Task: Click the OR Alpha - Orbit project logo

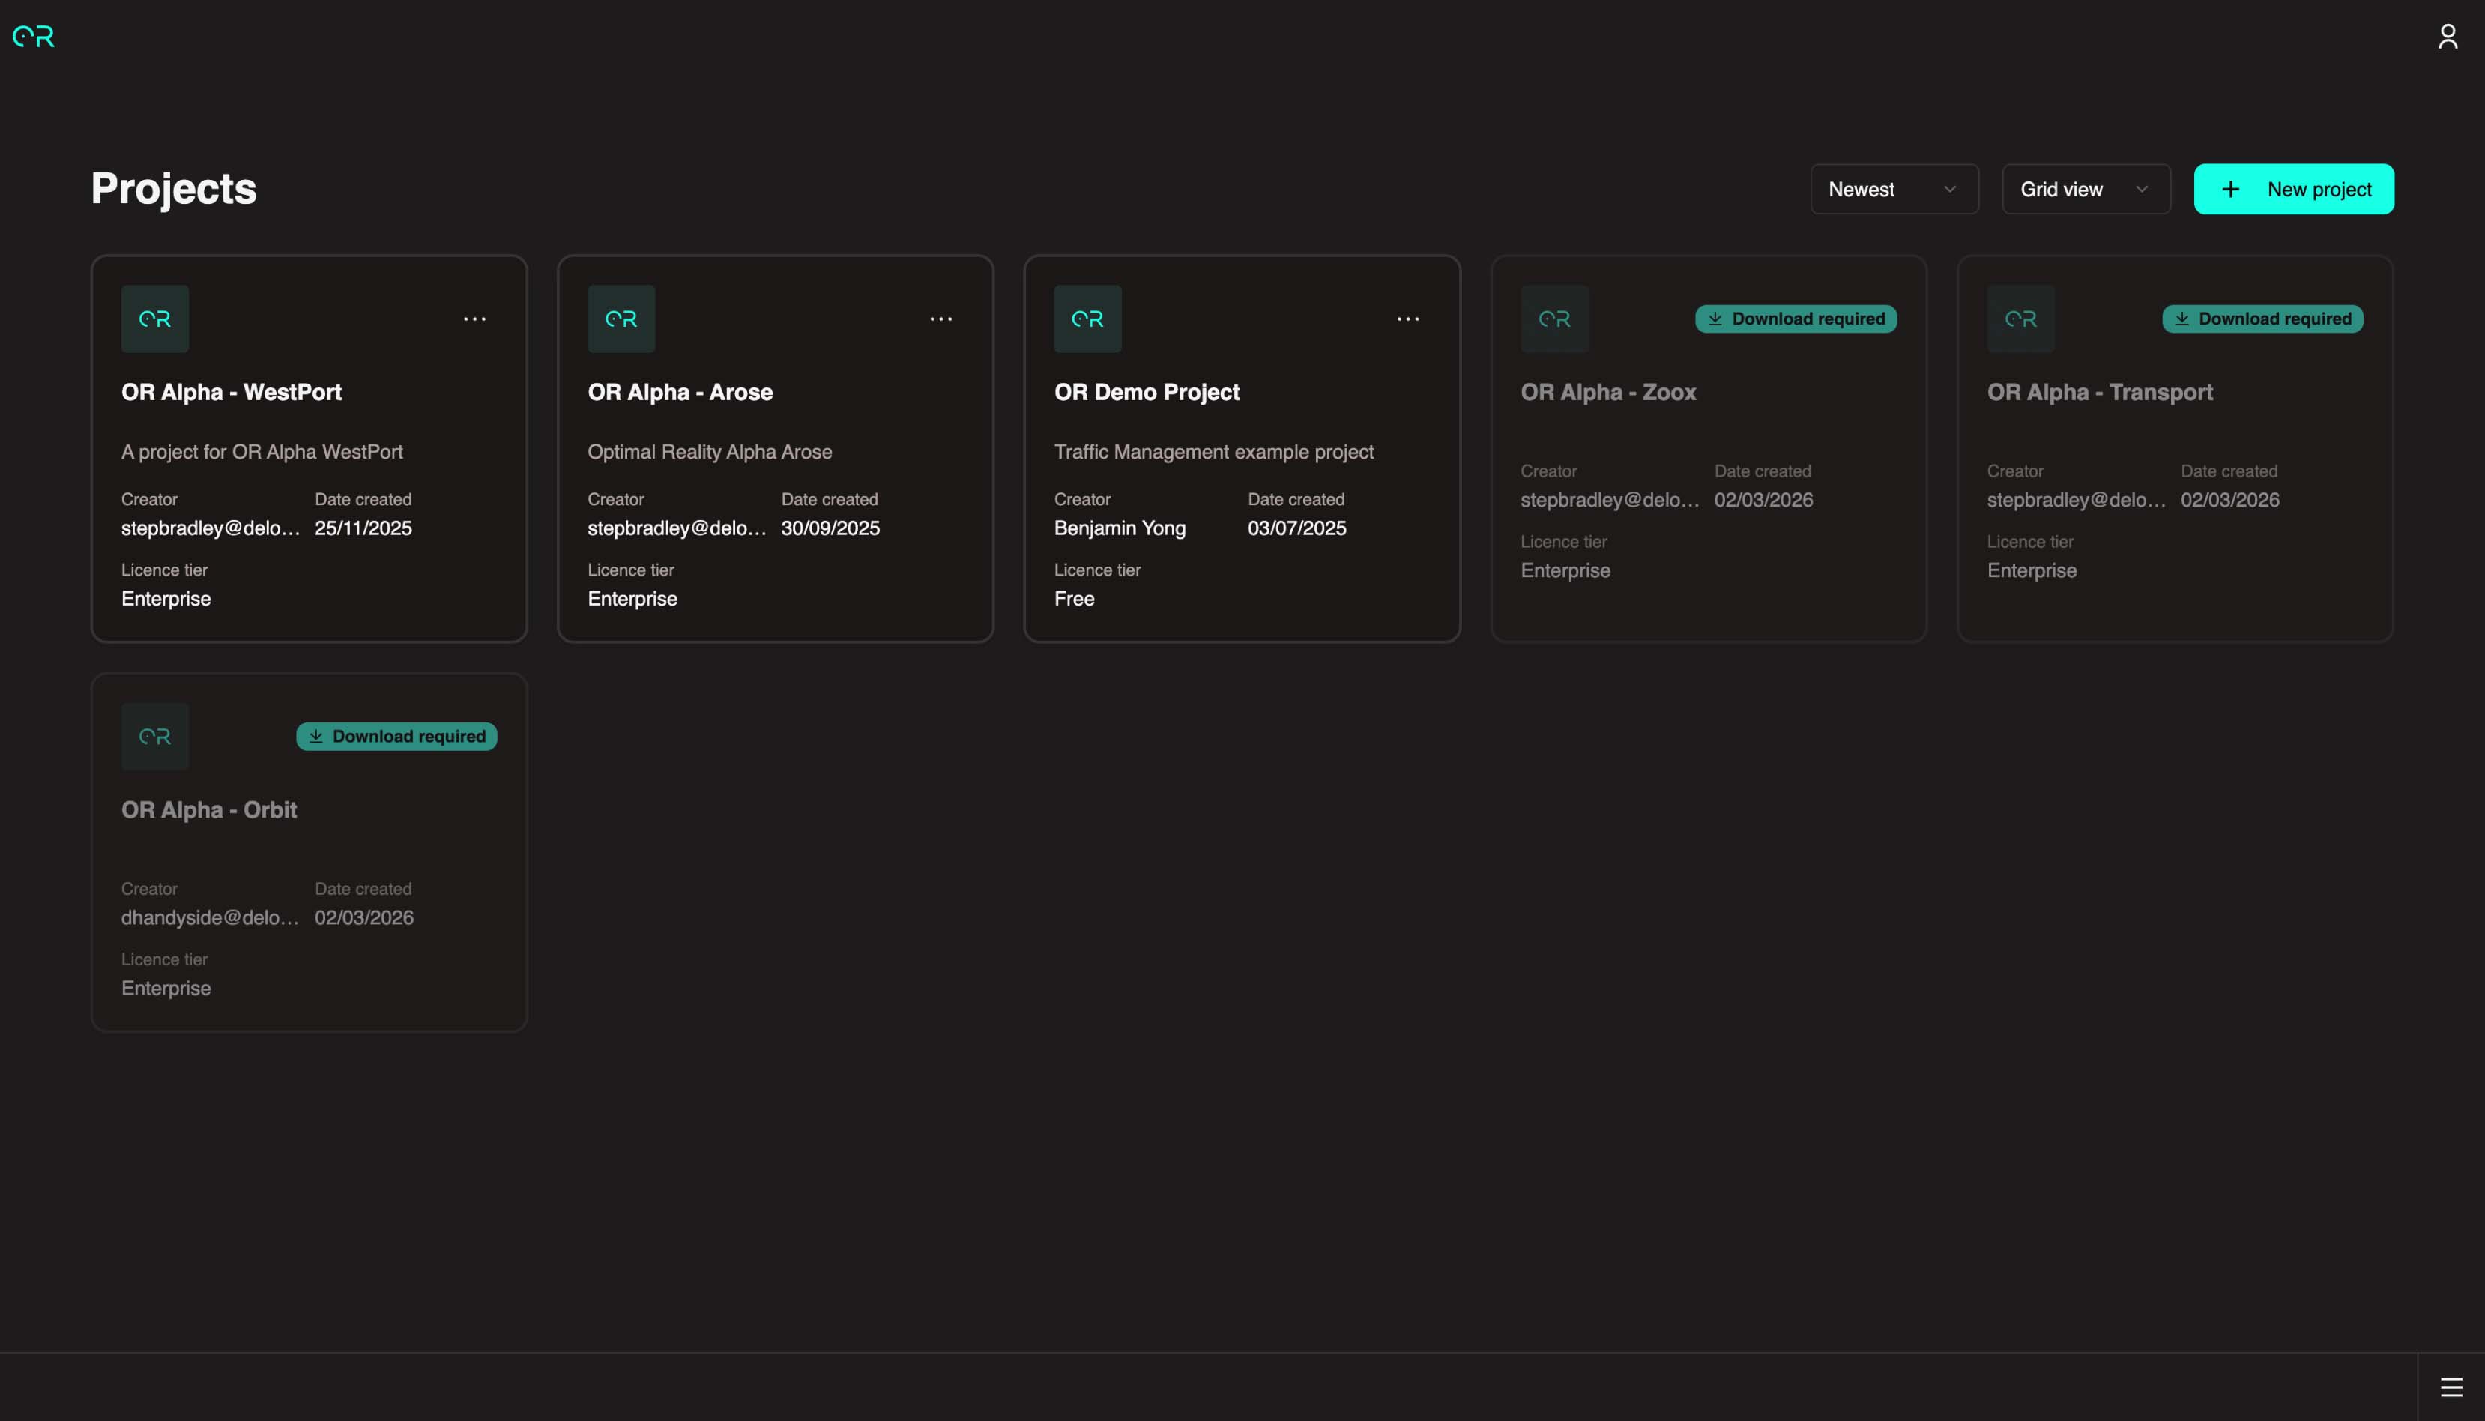Action: [x=155, y=737]
